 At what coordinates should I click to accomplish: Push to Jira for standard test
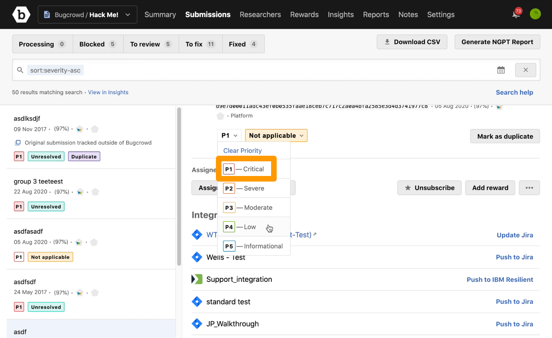(515, 302)
